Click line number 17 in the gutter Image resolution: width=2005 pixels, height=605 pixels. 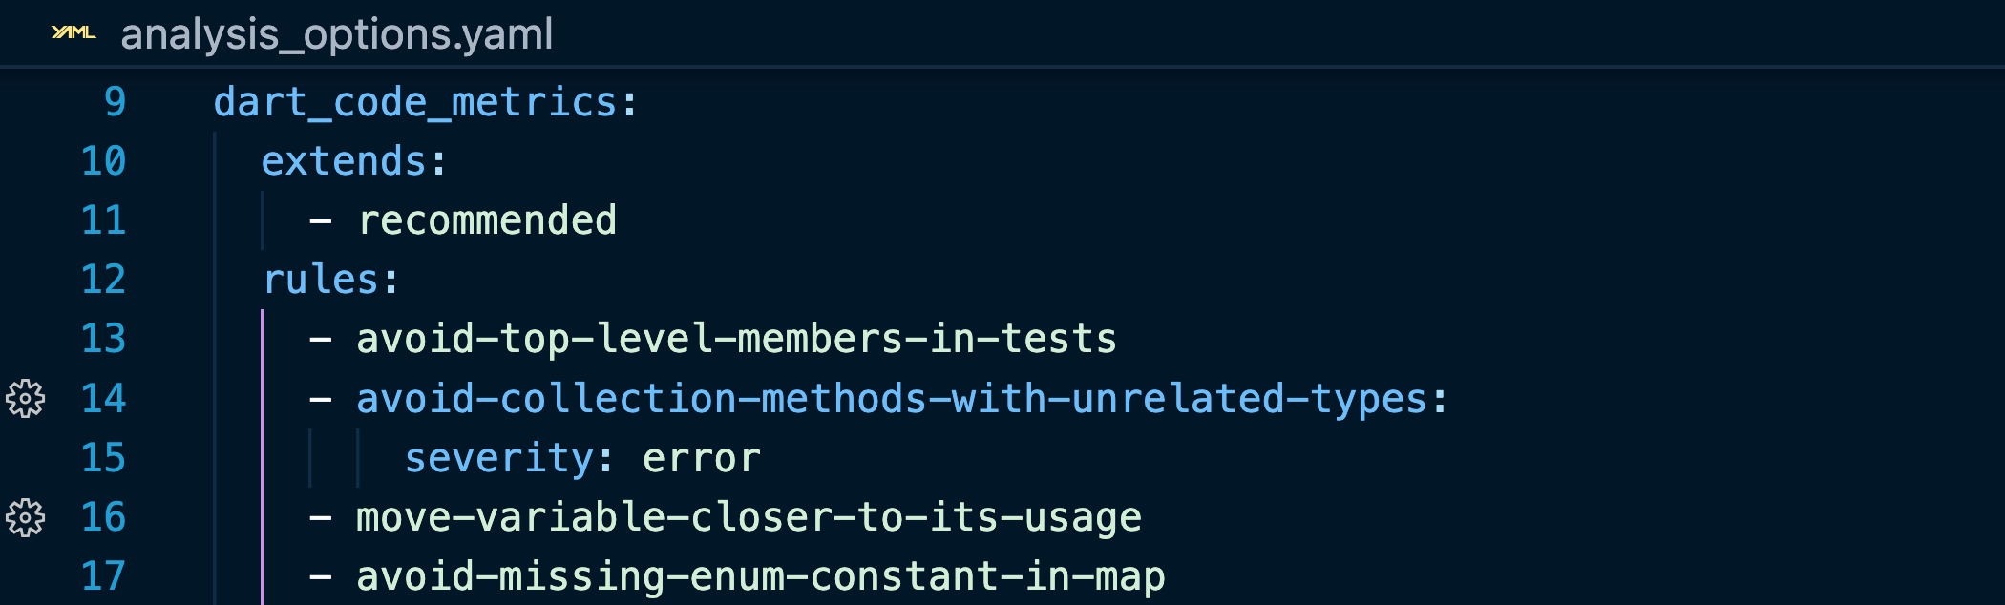coord(103,576)
